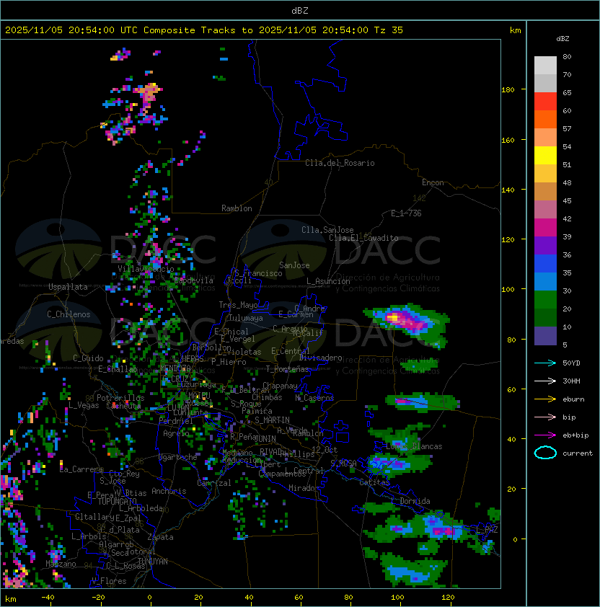Viewport: 600px width, 607px height.
Task: Select the light blue 30–35 dBZ swatch
Action: (545, 281)
